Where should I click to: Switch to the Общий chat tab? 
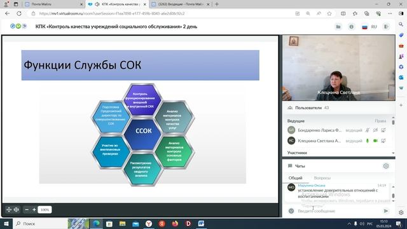[295, 178]
